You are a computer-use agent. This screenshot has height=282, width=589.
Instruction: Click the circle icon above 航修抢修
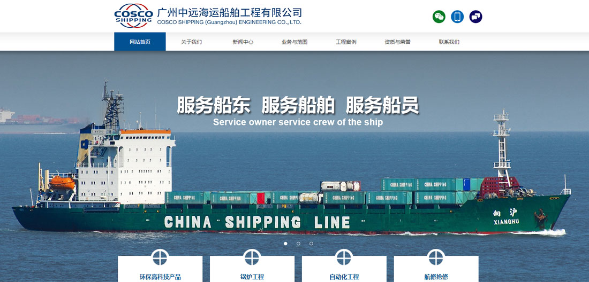tap(436, 257)
